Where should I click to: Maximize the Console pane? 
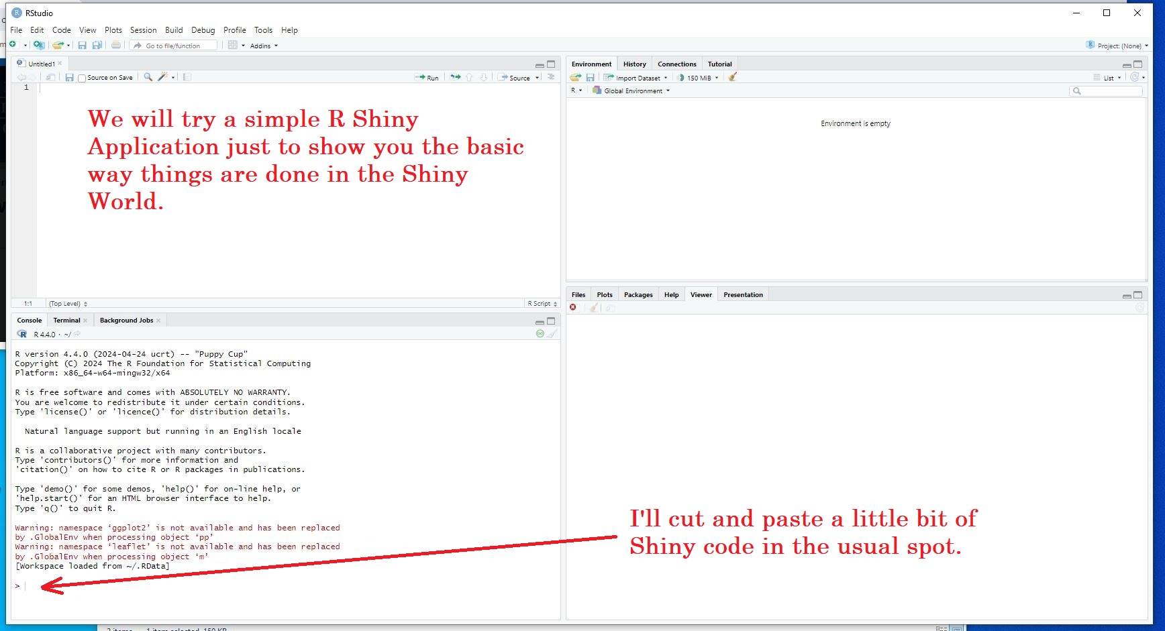551,321
